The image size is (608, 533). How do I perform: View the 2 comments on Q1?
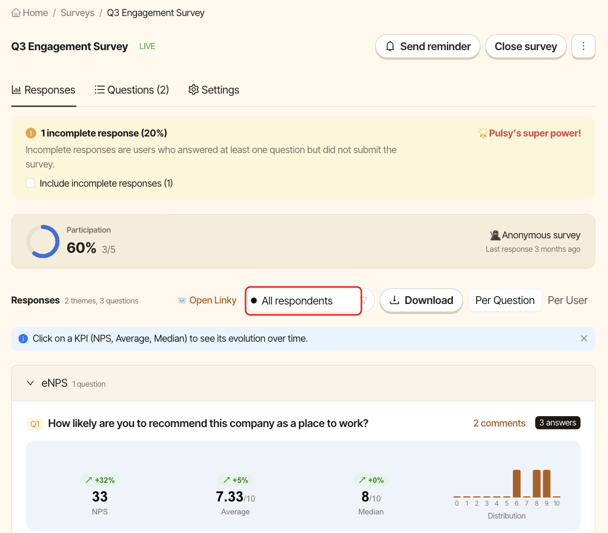(x=499, y=423)
